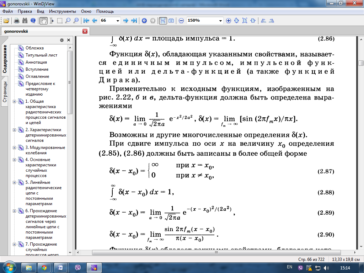
Task: Click the horizontal-arrows fit width icon
Action: (x=253, y=21)
